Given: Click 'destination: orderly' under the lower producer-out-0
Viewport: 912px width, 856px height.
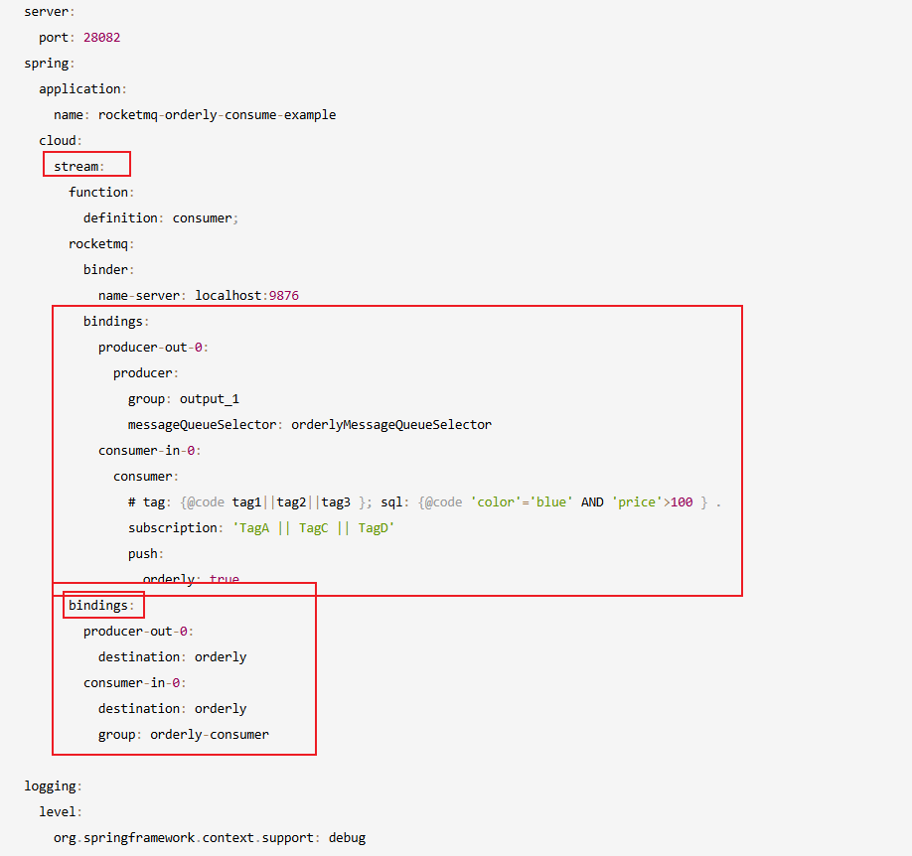Looking at the screenshot, I should 172,657.
